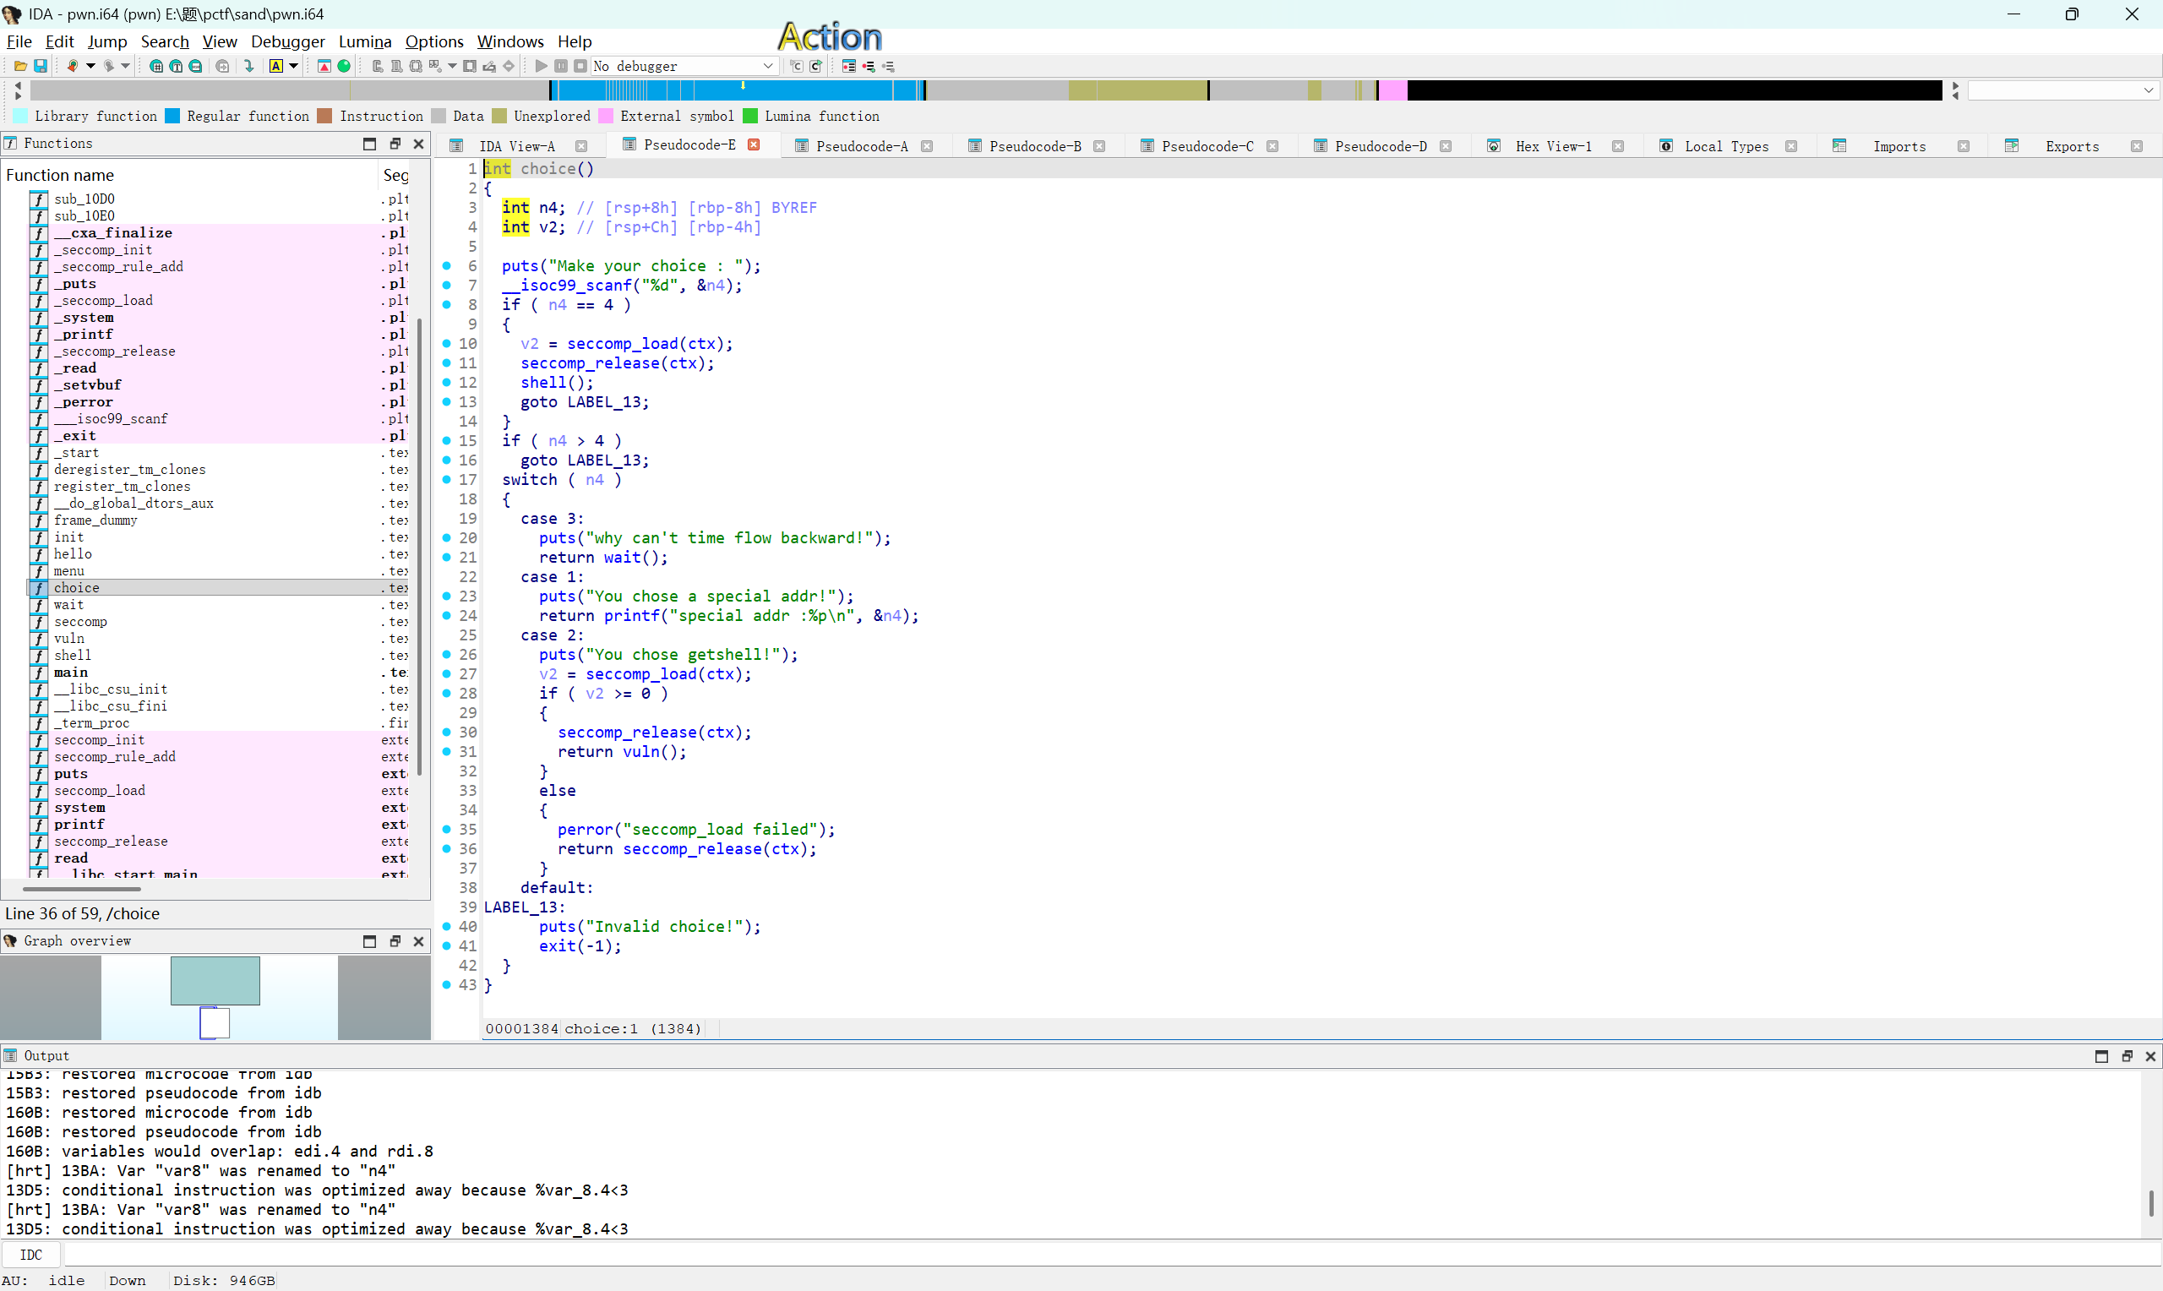Click the open file folder icon
2163x1291 pixels.
(20, 66)
